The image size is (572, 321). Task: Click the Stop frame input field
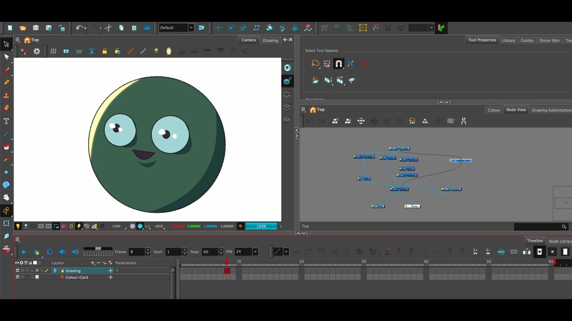[210, 252]
